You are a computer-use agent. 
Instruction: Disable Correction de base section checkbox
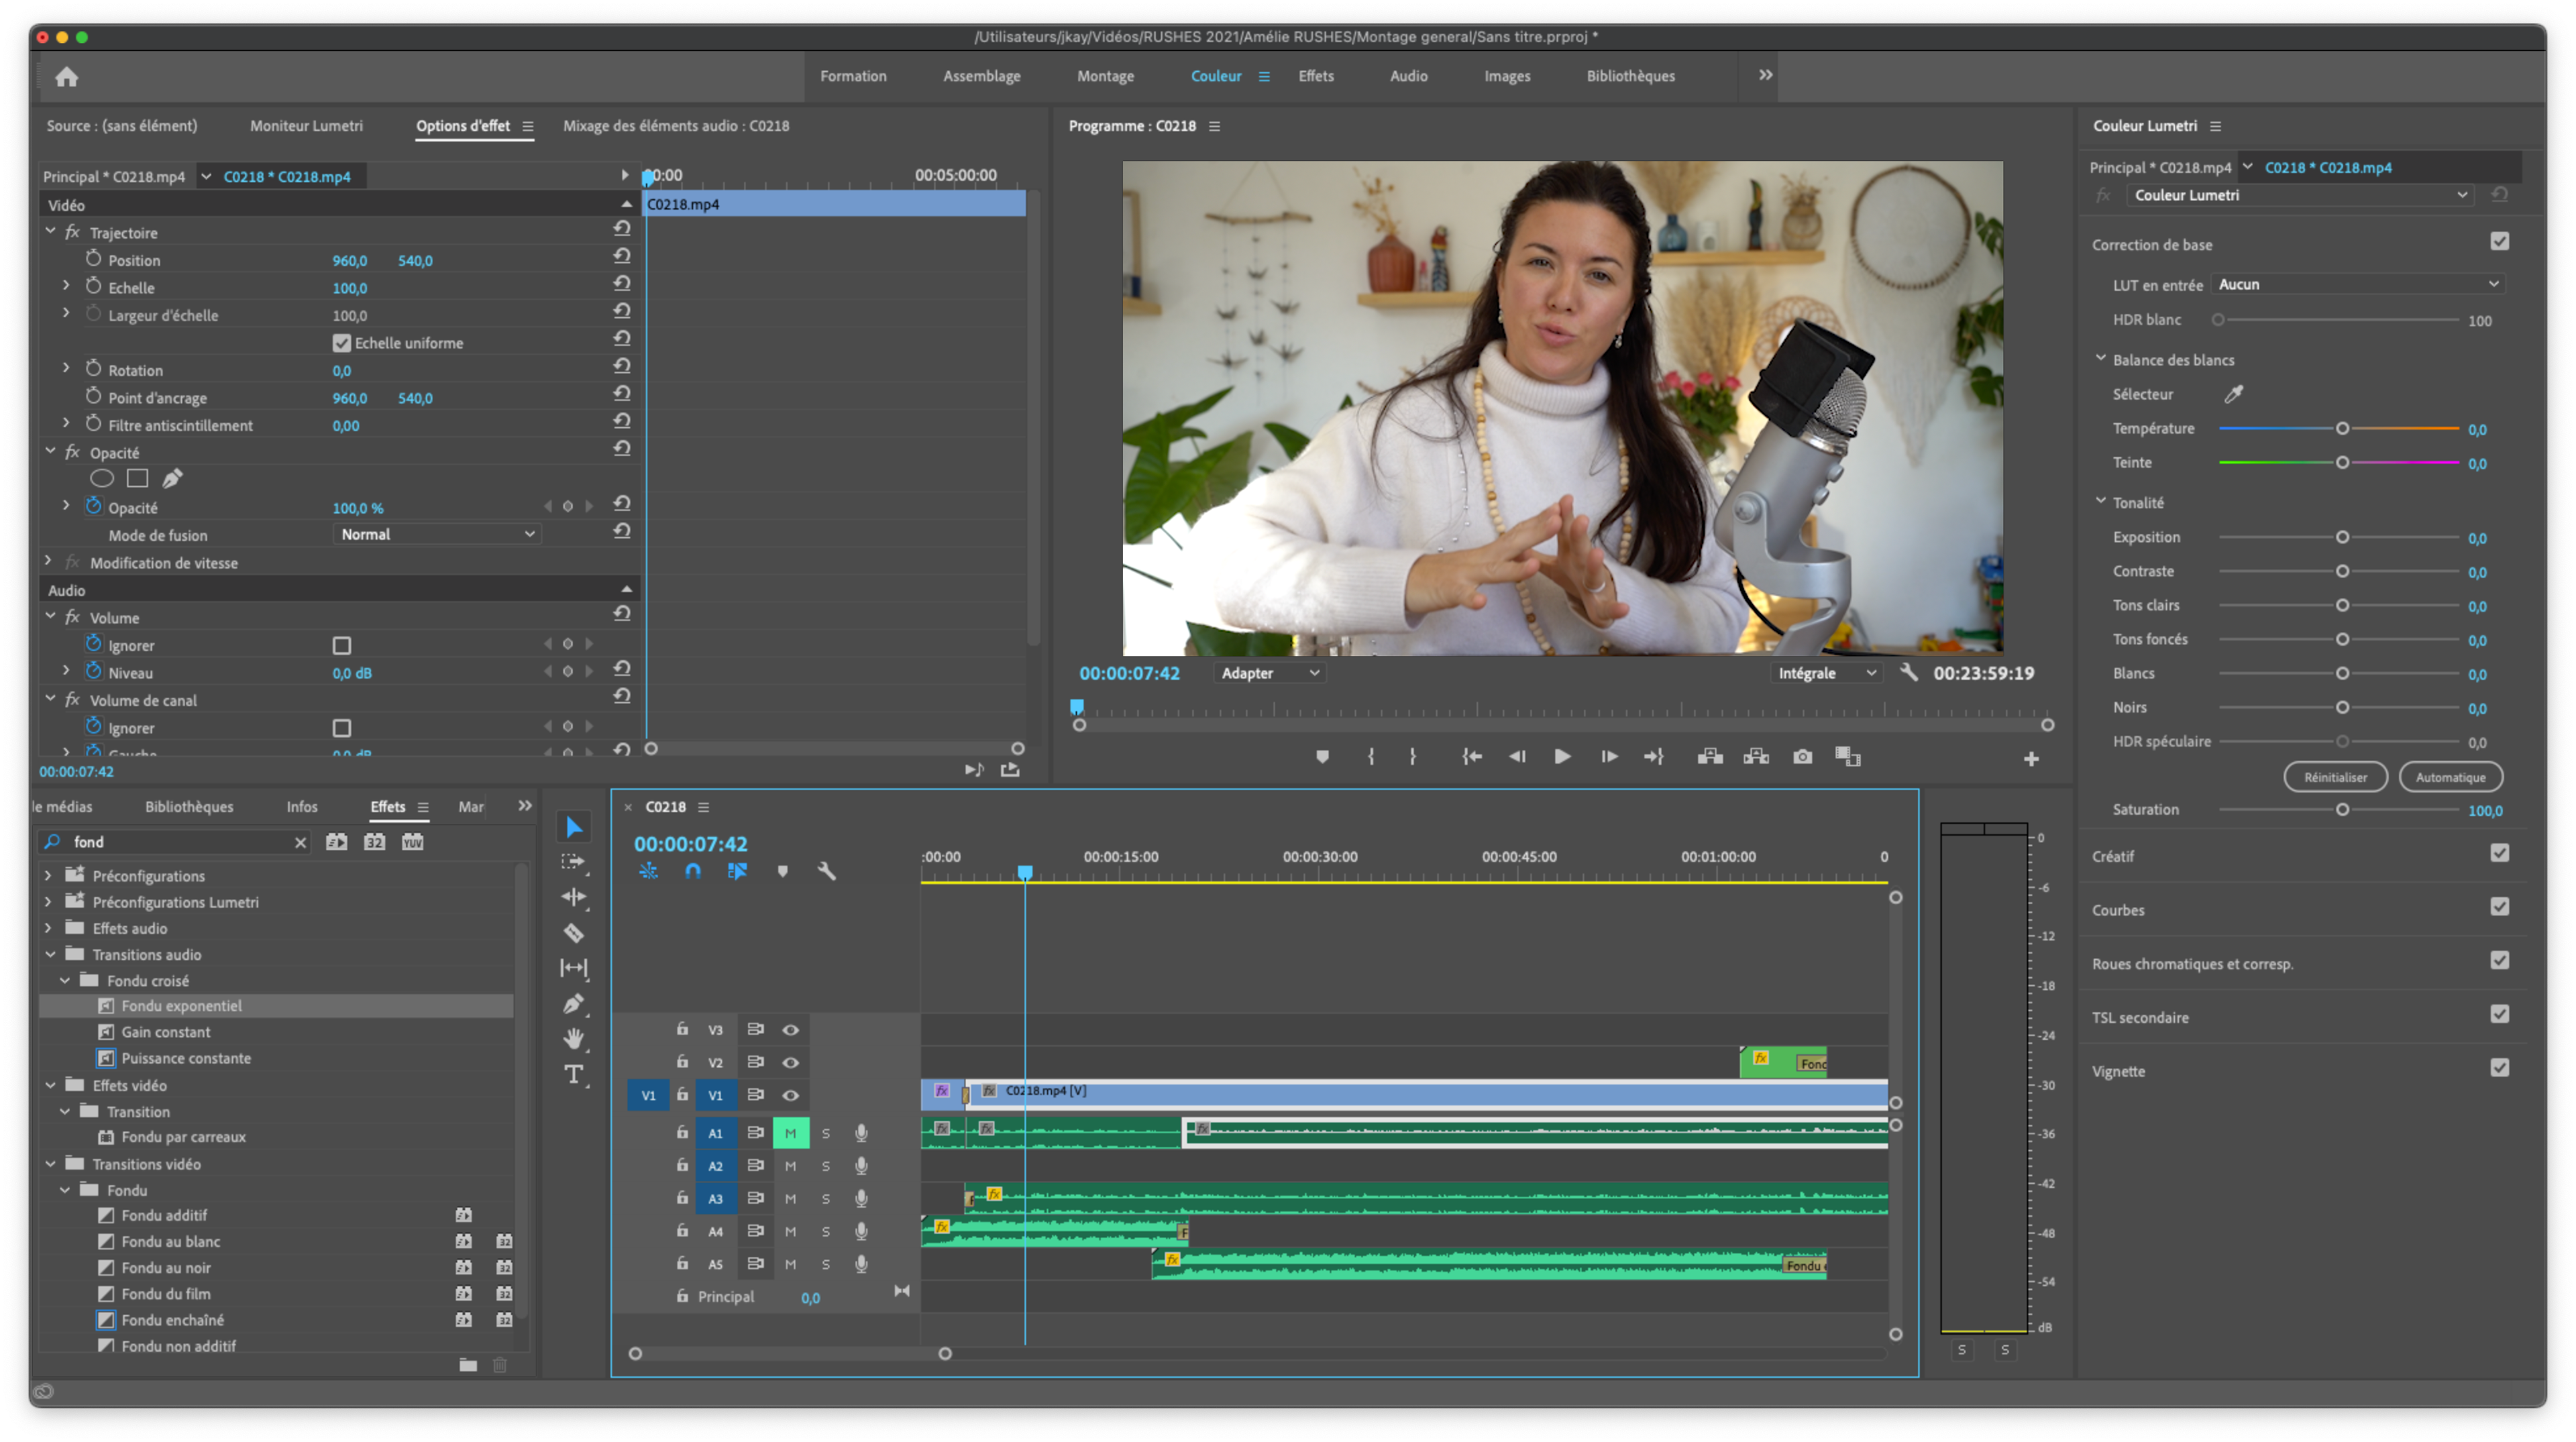click(2499, 241)
